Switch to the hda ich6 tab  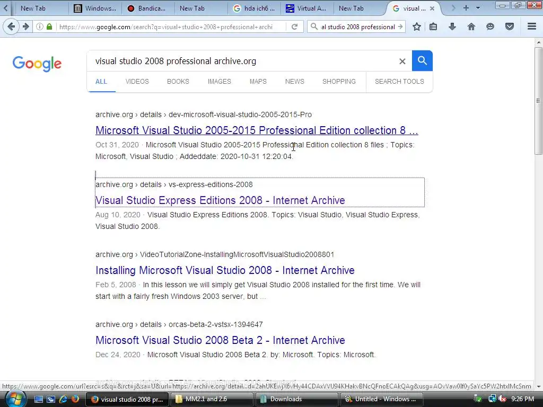click(254, 8)
